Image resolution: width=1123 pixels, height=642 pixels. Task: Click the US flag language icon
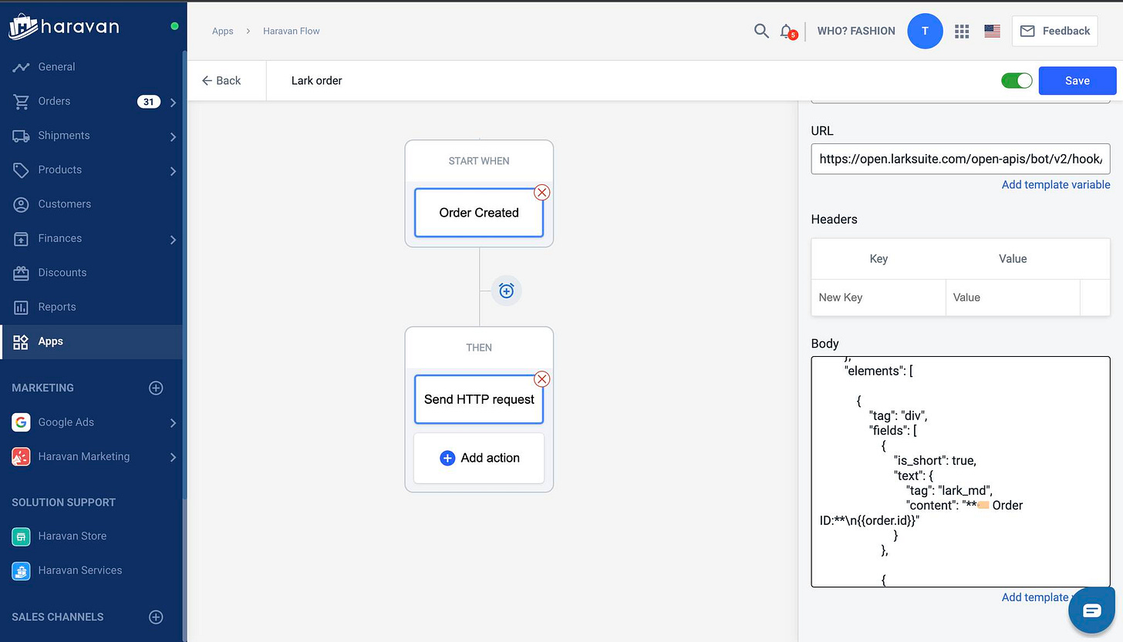click(993, 31)
